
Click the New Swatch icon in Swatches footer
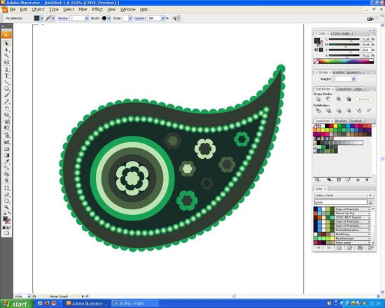[358, 180]
